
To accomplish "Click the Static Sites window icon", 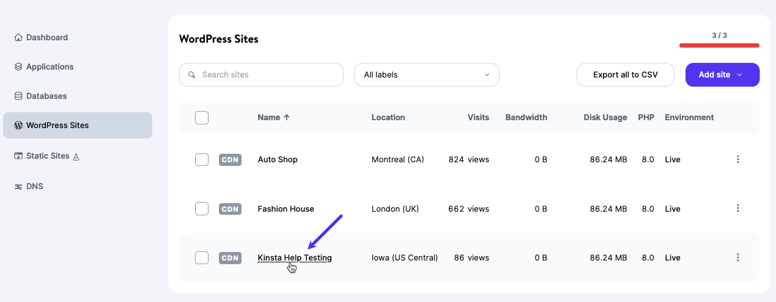I will tap(18, 156).
